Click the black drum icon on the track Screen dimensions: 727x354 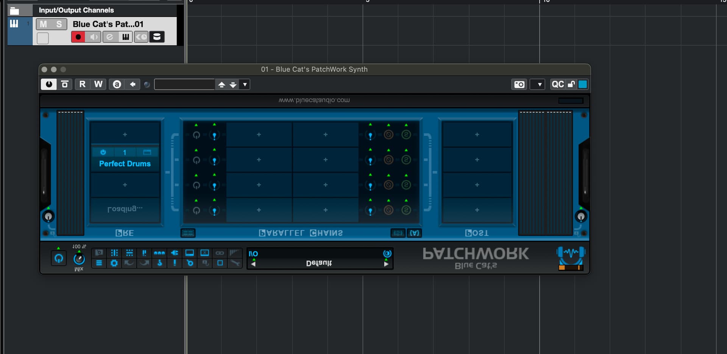click(x=157, y=37)
